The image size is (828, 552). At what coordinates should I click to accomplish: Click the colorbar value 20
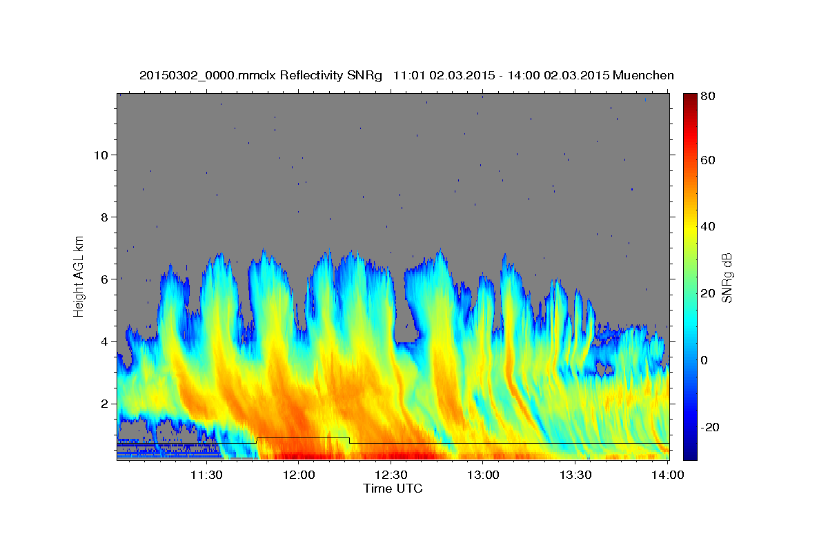(x=708, y=294)
